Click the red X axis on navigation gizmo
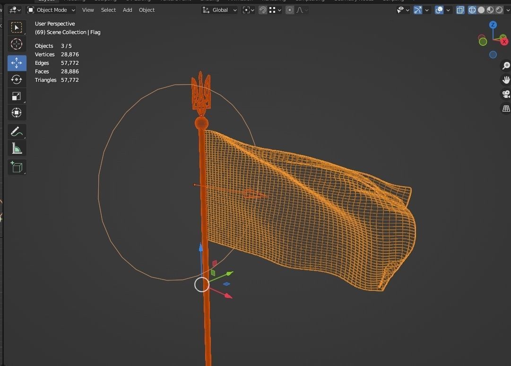The width and height of the screenshot is (511, 366). click(x=504, y=42)
